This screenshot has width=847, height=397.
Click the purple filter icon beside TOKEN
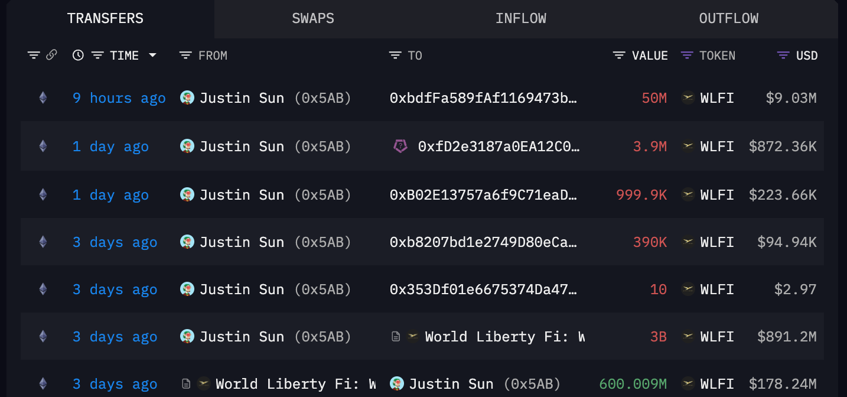point(686,55)
